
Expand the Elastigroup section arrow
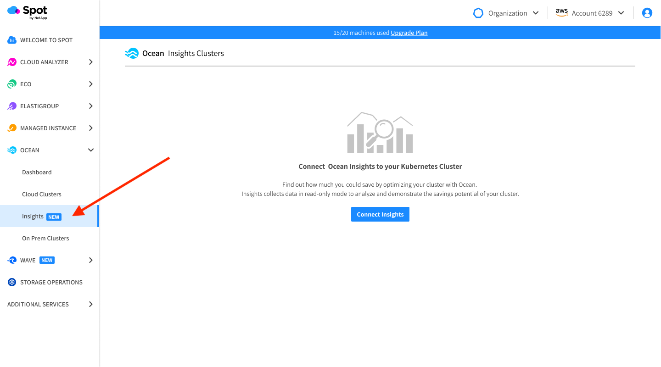tap(91, 106)
